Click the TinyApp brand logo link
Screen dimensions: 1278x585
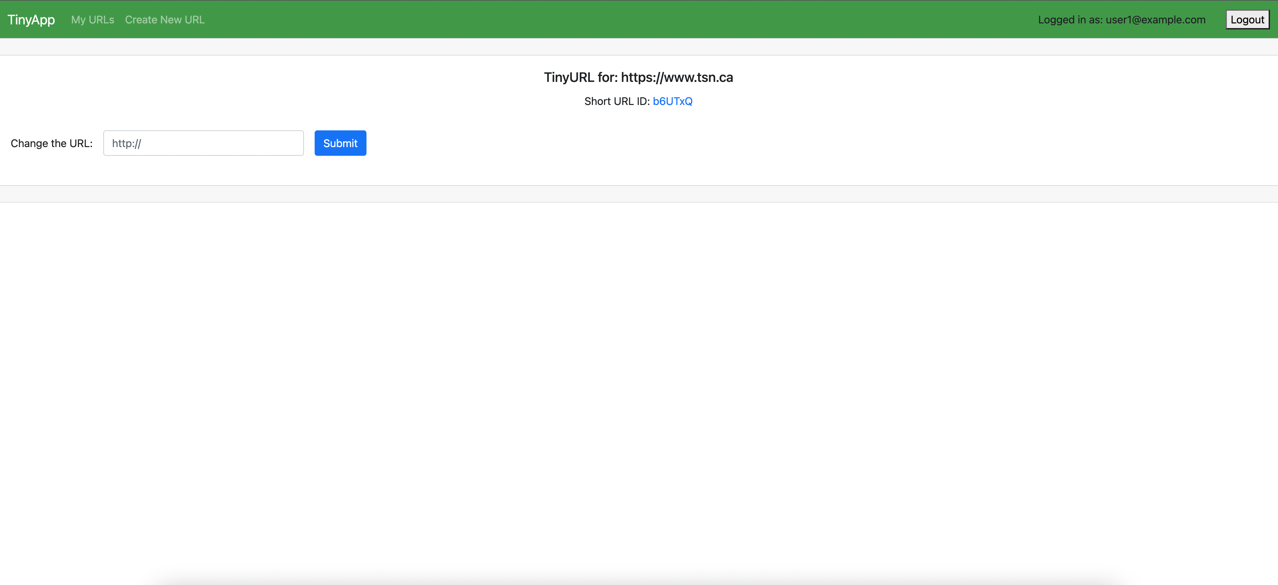pyautogui.click(x=31, y=20)
